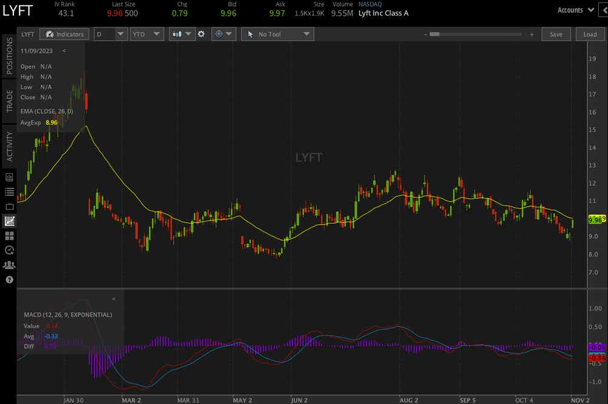Open the news icon in left sidebar
The width and height of the screenshot is (608, 404).
click(9, 177)
